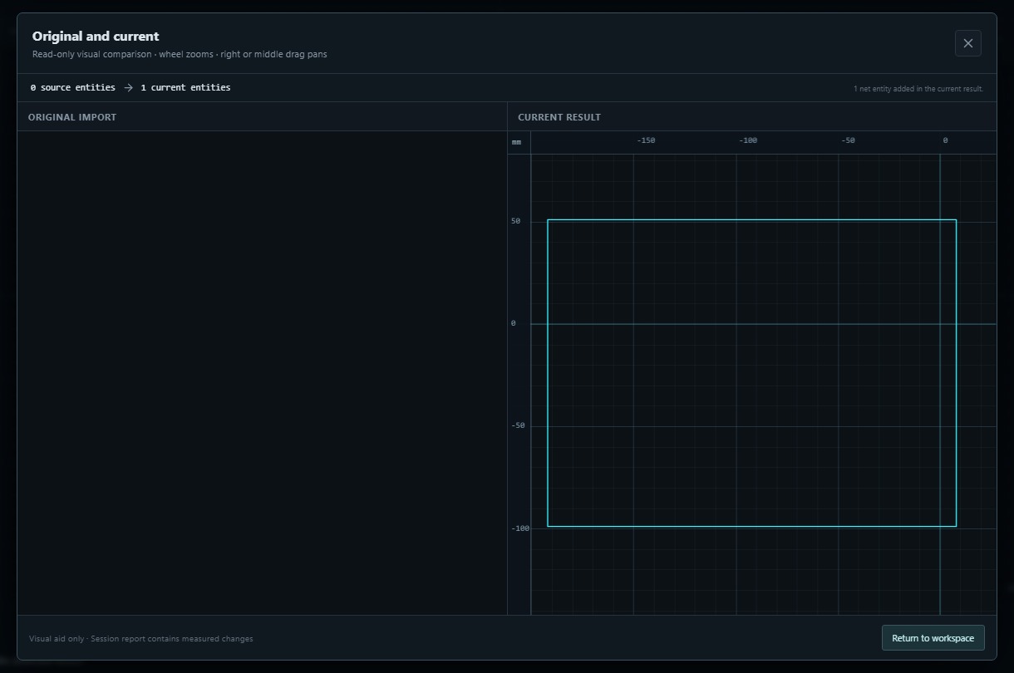
Task: Click the -150 ruler label
Action: pos(646,140)
